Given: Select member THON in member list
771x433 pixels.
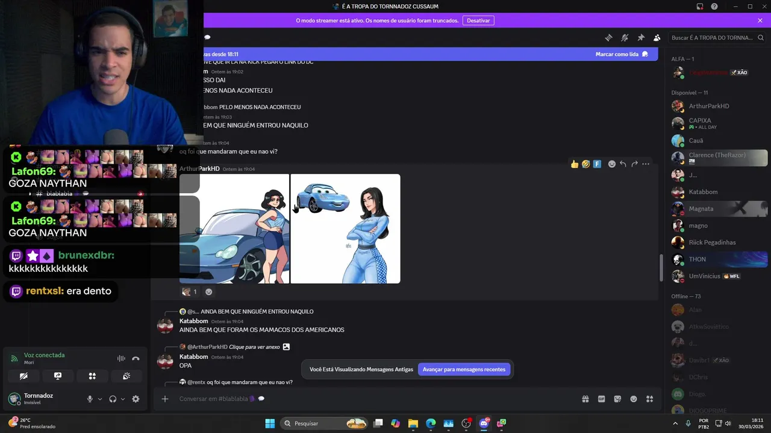Looking at the screenshot, I should click(718, 259).
